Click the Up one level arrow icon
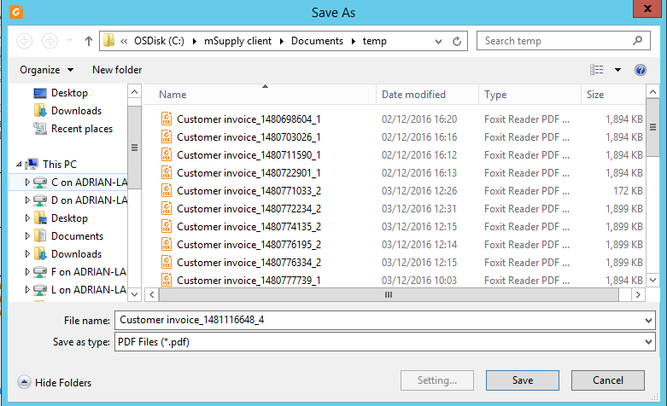 [89, 41]
